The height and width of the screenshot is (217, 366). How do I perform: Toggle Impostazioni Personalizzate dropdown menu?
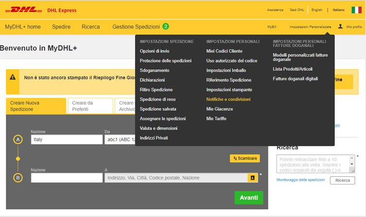pos(310,27)
